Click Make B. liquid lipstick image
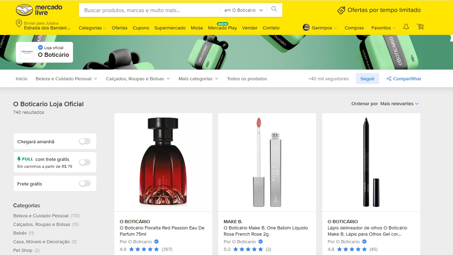Image resolution: width=453 pixels, height=255 pixels. coord(267,162)
